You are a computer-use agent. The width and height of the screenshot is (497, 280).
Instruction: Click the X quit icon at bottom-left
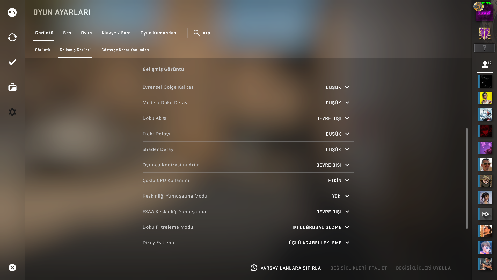point(12,268)
